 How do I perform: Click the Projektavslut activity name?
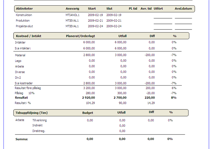click(24, 26)
